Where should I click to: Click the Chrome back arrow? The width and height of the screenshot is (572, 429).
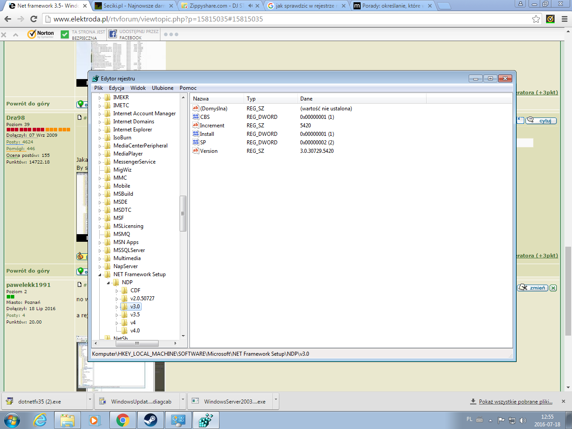click(x=8, y=19)
